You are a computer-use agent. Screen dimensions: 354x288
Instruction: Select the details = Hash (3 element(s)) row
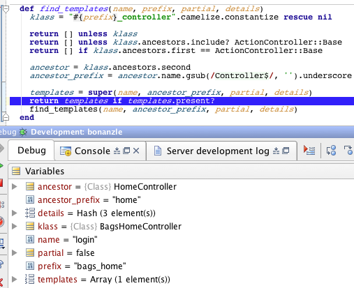pos(181,213)
